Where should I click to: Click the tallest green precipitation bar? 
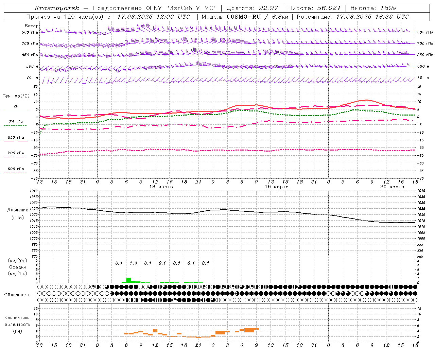point(128,280)
